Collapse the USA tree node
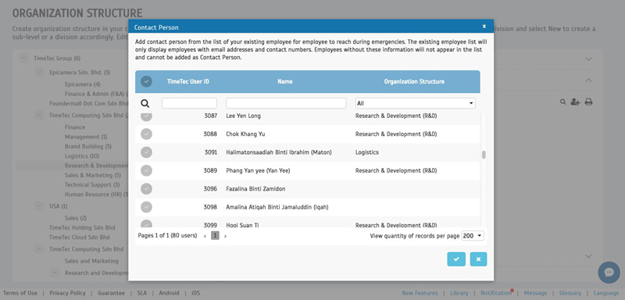The image size is (625, 300). pos(39,206)
